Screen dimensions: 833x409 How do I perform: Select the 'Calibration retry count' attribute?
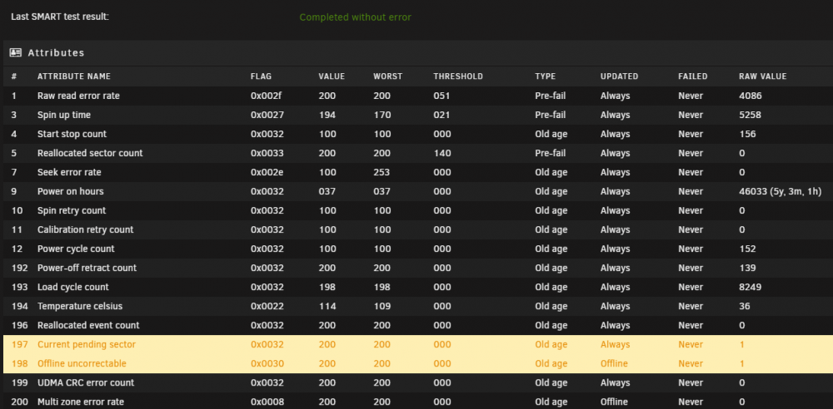tap(86, 229)
